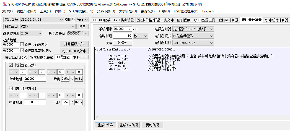
Task: Switch to 头文件 tab
Action: 169,20
